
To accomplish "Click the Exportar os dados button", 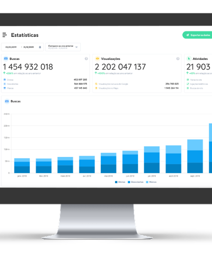I will pos(197,35).
